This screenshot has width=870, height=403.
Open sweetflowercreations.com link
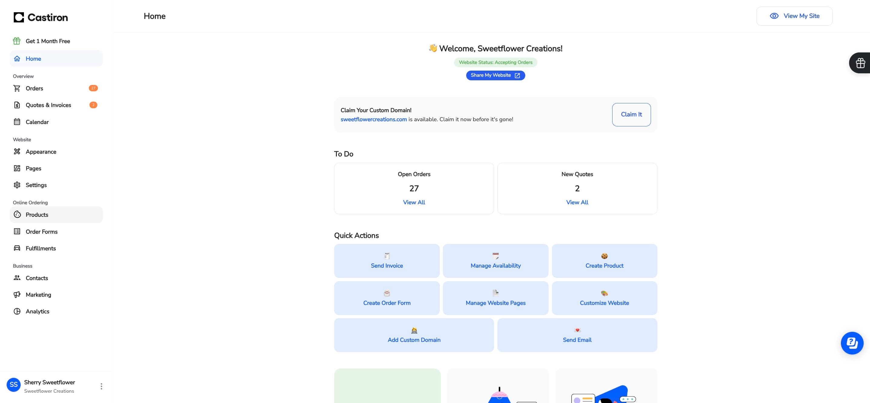click(374, 119)
